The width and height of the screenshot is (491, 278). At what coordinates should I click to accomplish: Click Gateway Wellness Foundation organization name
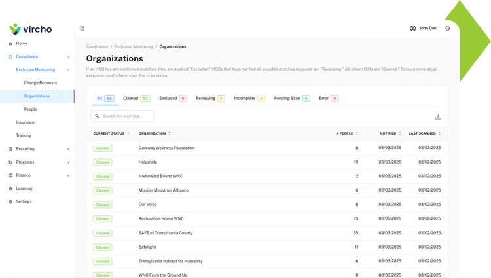click(x=166, y=148)
